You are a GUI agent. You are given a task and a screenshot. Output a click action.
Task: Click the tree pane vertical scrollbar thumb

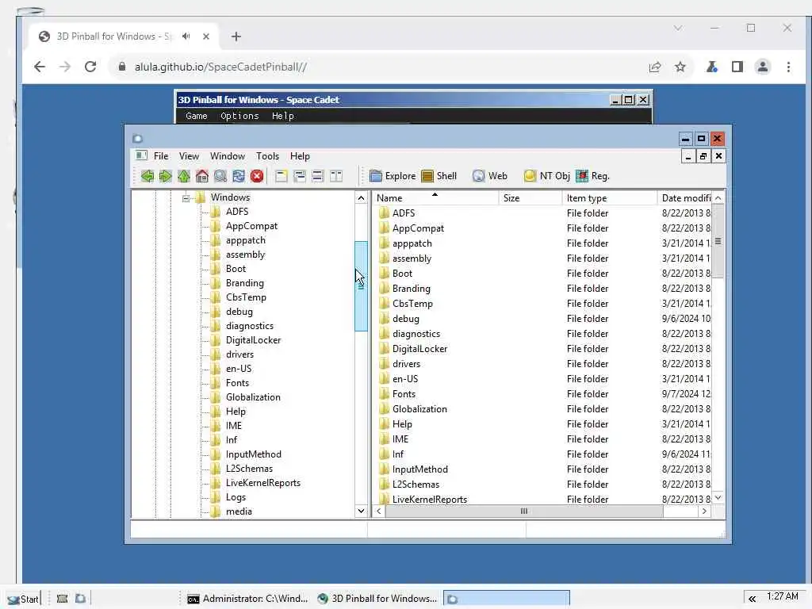tap(361, 285)
